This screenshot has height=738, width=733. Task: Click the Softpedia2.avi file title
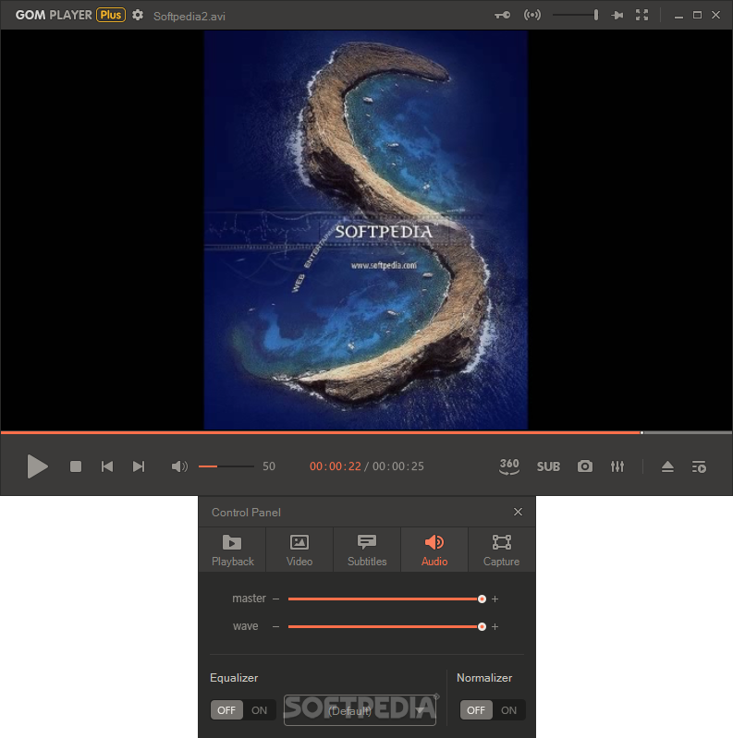click(189, 16)
